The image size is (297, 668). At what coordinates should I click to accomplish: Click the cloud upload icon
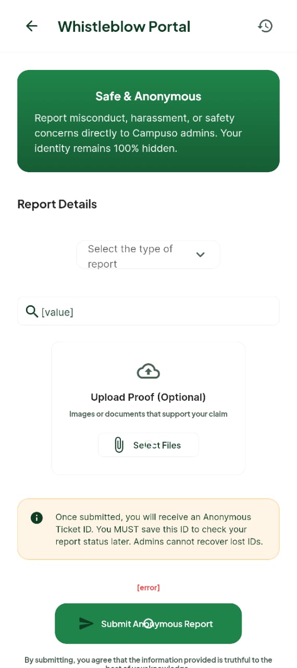pos(148,371)
